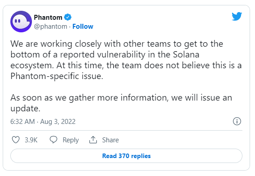Open the tweet info circle icon
The image size is (255, 176).
(237, 121)
